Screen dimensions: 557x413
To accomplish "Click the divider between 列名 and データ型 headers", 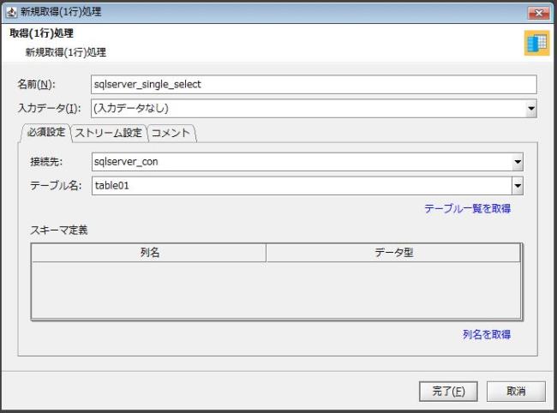I will [x=266, y=253].
